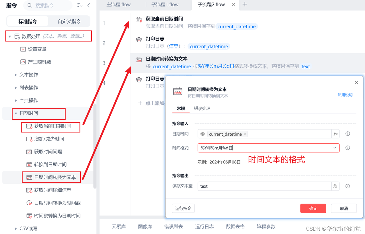
Task: Click the 日期时间转换为时间戳 icon
Action: click(29, 203)
